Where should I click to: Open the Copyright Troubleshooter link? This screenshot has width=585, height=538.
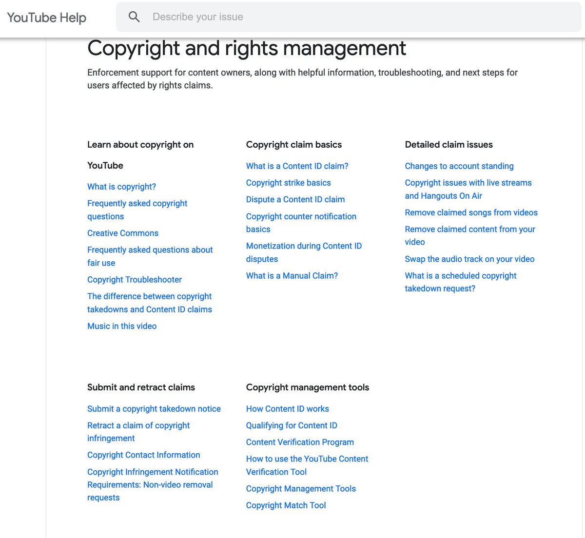pos(135,280)
